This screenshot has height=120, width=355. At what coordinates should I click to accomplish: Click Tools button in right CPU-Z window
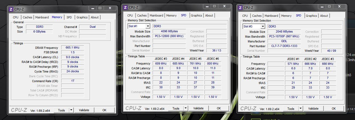pyautogui.click(x=291, y=109)
